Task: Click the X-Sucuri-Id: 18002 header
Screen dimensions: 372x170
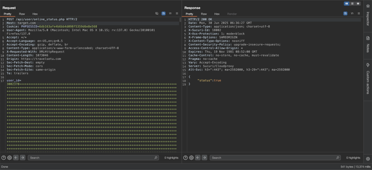Action: tap(205, 30)
